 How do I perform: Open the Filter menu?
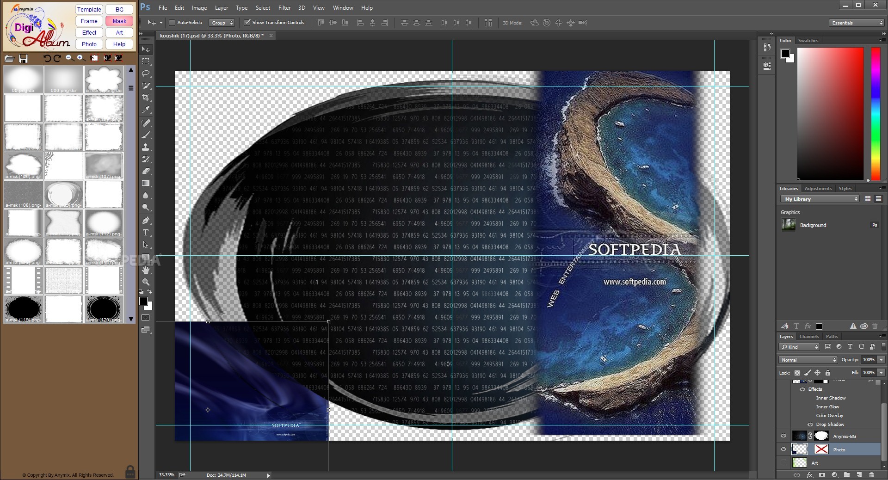[284, 8]
